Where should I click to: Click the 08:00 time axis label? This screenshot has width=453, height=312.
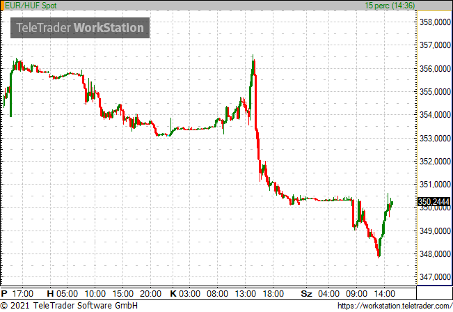point(217,294)
